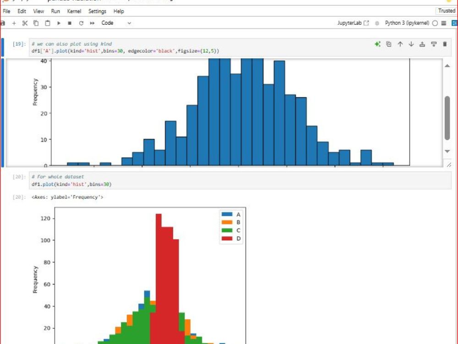The image size is (458, 344).
Task: Click the 100 tick on lower chart
Action: coord(45,240)
